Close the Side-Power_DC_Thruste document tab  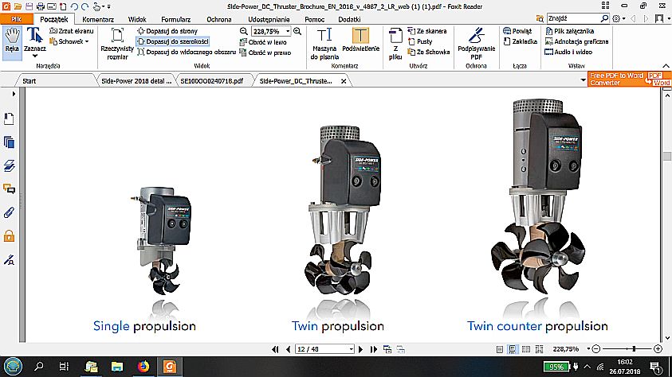coord(344,81)
